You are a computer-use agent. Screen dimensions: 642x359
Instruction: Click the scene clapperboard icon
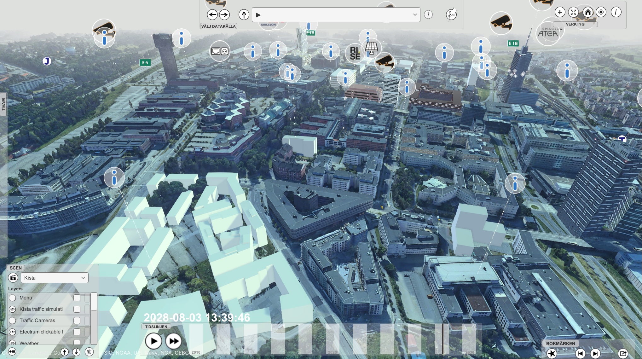point(13,278)
